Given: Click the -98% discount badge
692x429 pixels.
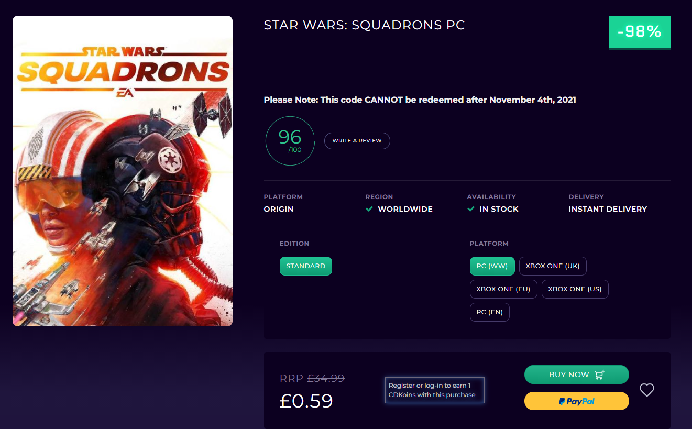Looking at the screenshot, I should pyautogui.click(x=639, y=32).
